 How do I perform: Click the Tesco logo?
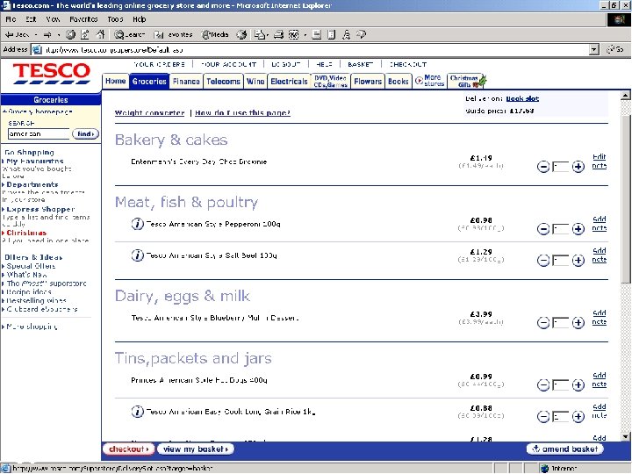(51, 74)
